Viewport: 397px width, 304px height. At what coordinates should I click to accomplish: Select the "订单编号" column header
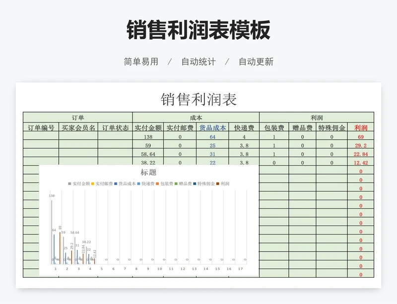[41, 127]
